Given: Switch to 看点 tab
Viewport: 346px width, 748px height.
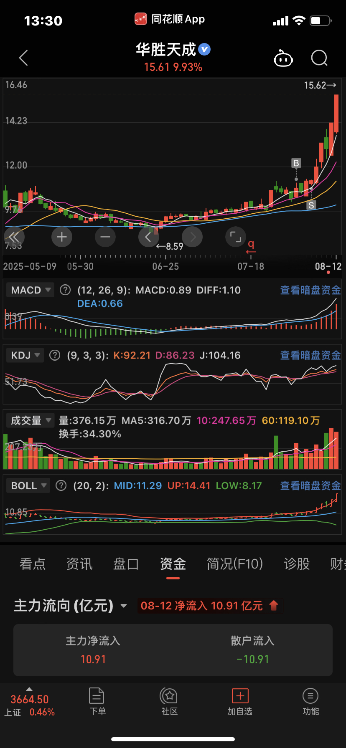Looking at the screenshot, I should (33, 564).
